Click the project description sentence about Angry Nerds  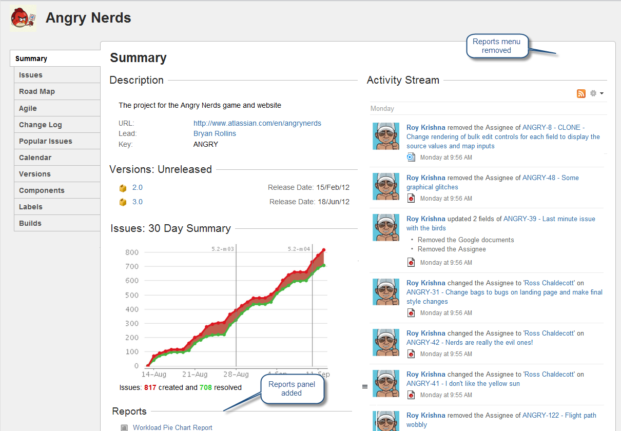[200, 105]
